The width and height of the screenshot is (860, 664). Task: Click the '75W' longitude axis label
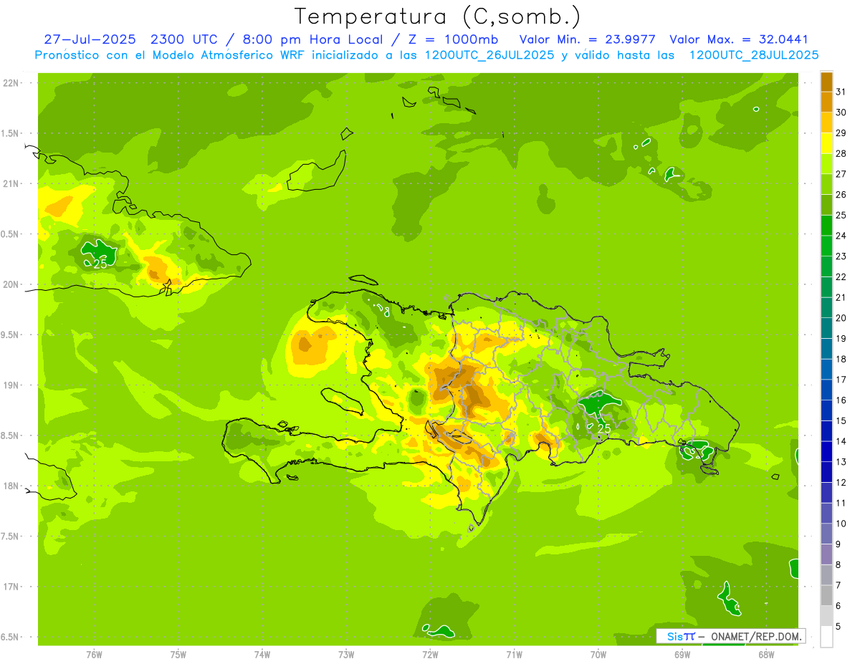178,654
